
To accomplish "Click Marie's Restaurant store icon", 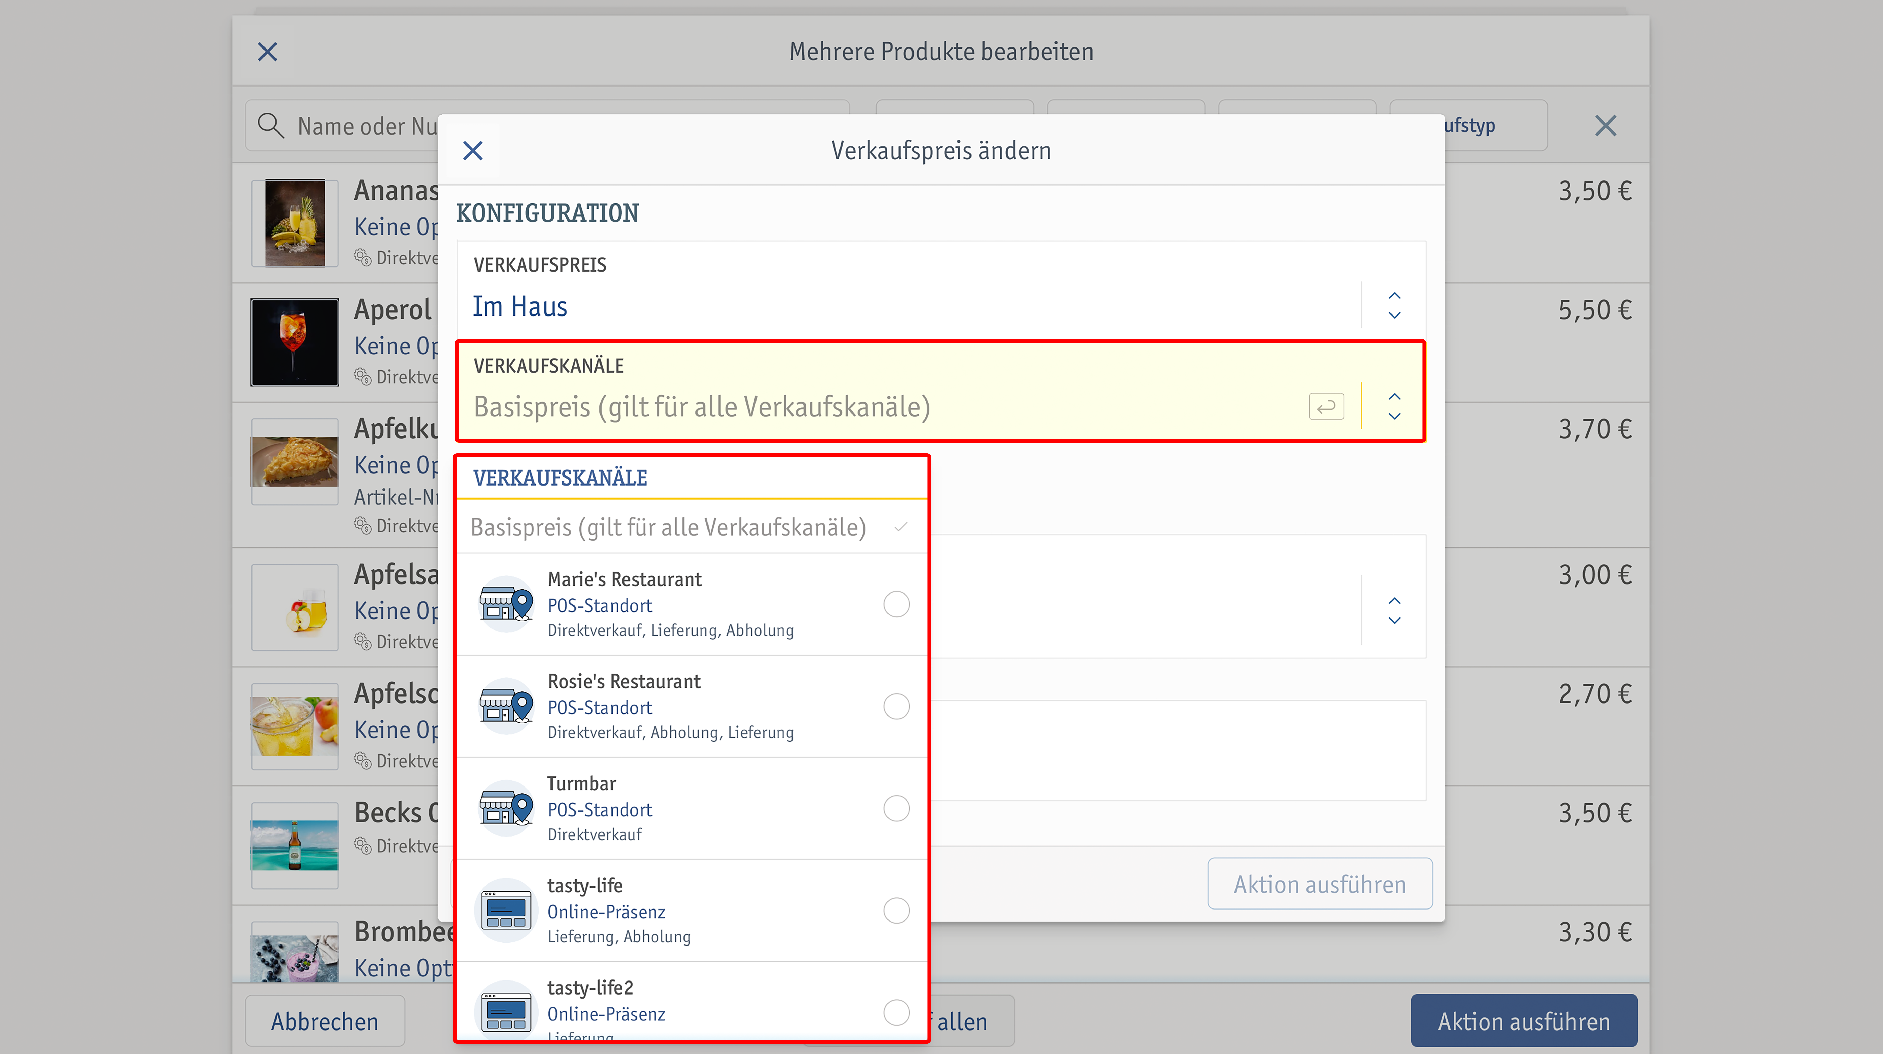I will [506, 604].
